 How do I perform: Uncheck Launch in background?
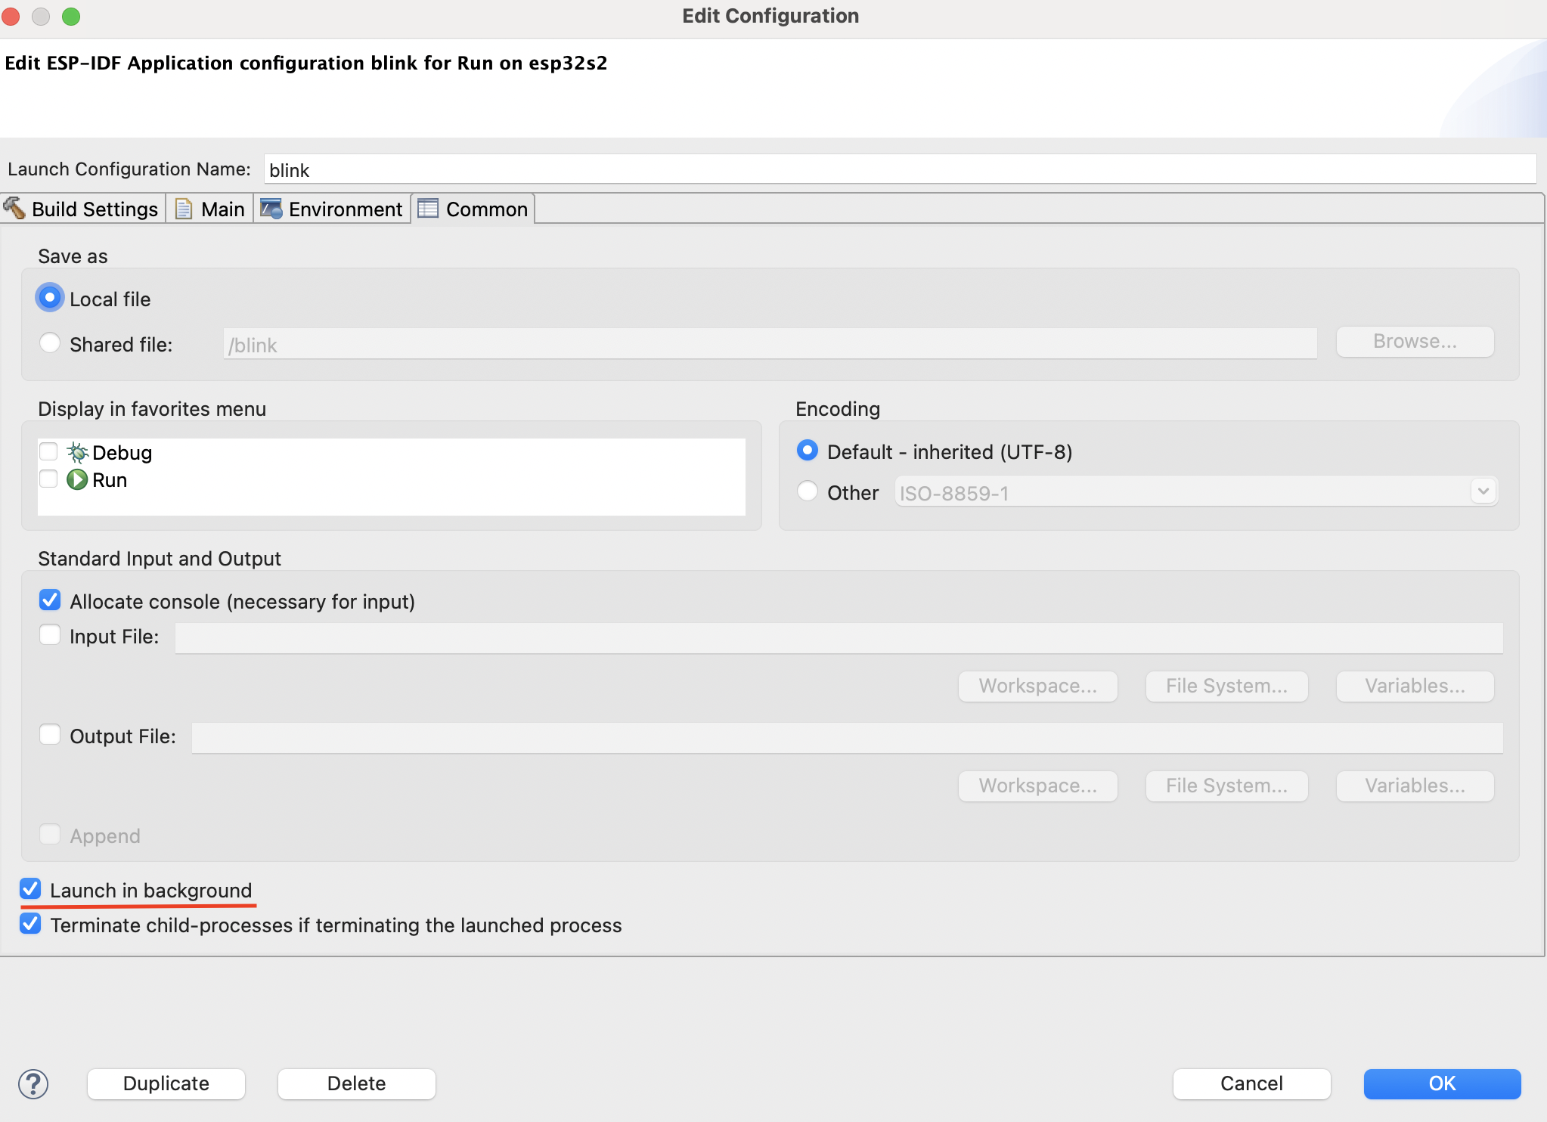pos(30,889)
